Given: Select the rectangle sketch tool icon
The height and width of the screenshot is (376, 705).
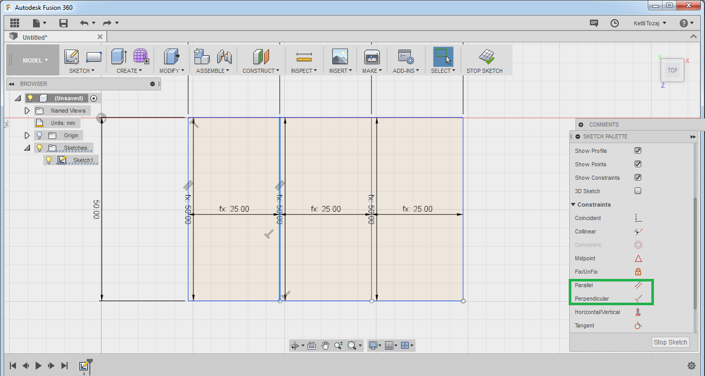Looking at the screenshot, I should click(93, 56).
